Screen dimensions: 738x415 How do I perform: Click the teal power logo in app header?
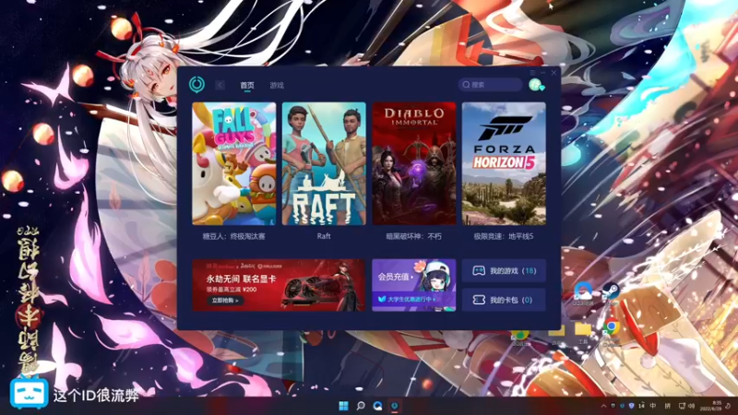click(x=196, y=85)
